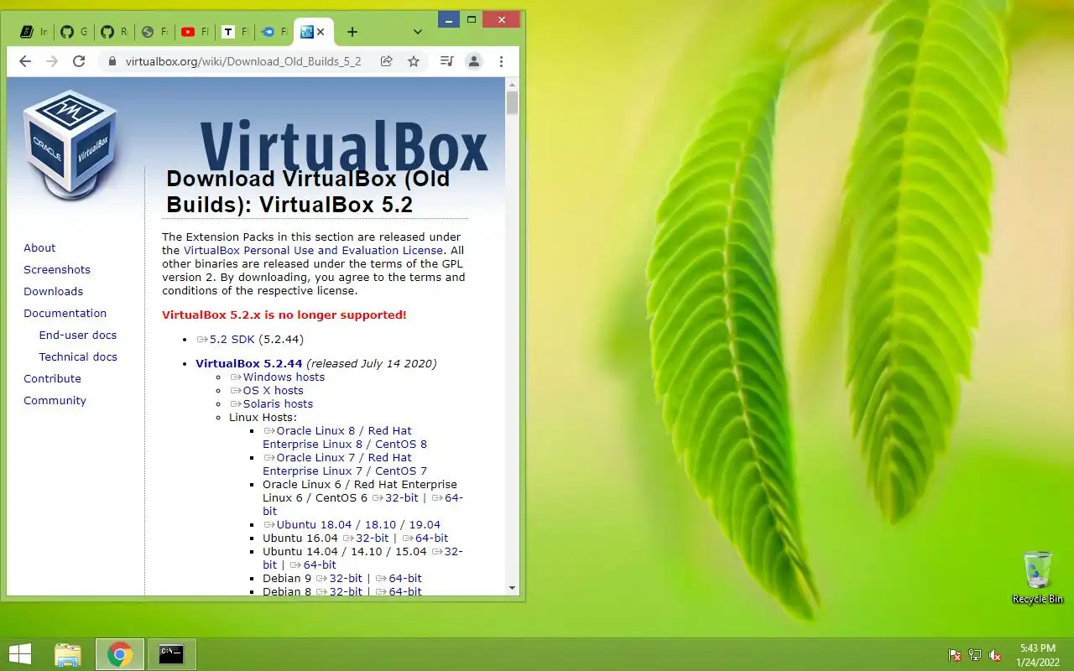
Task: Click the red '5.2.x is no longer supported' text
Action: (x=284, y=315)
